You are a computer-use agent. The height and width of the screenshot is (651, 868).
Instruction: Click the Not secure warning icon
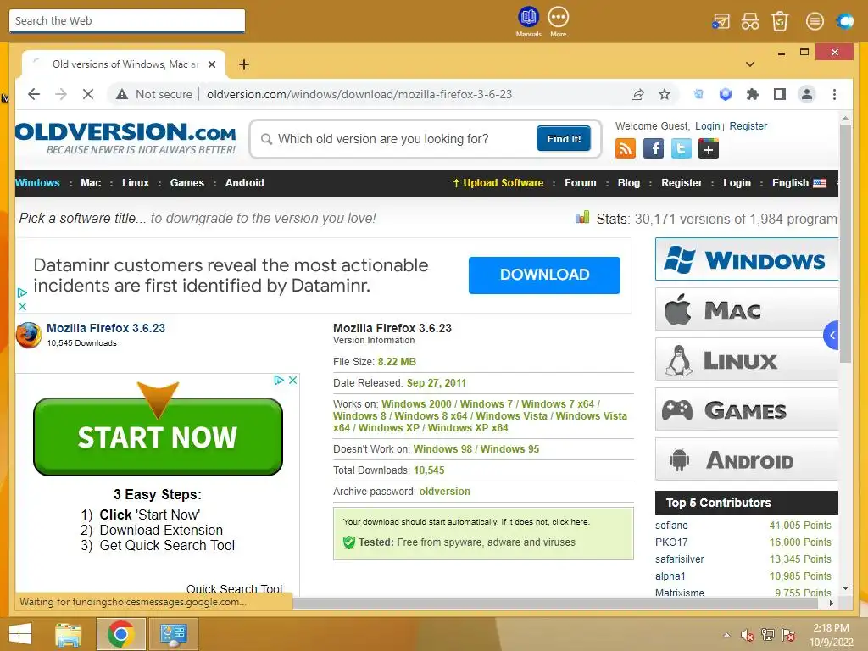[122, 94]
